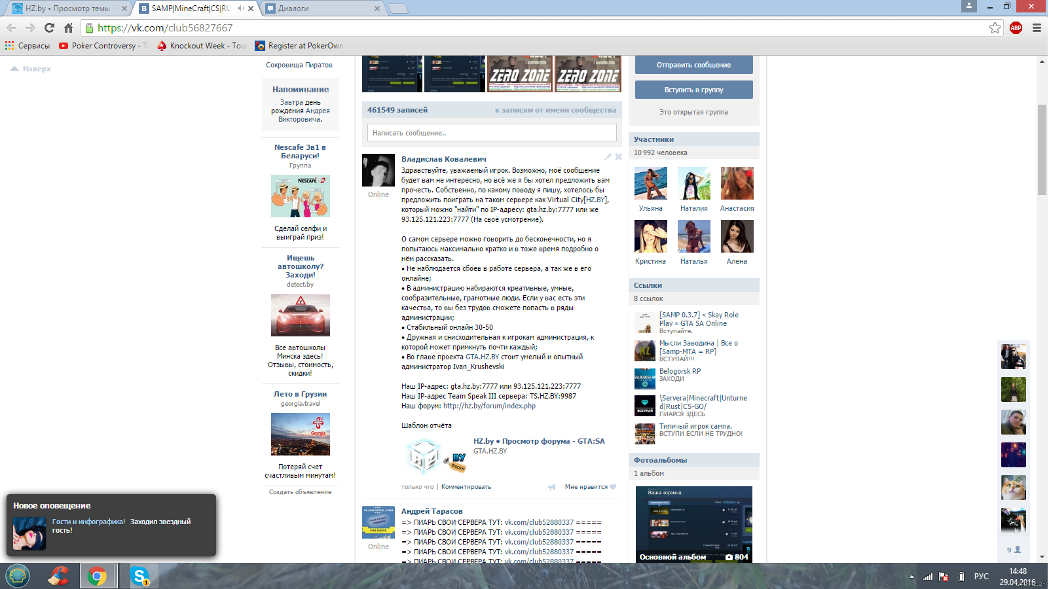
Task: Open Ульяна's profile photo
Action: point(651,183)
